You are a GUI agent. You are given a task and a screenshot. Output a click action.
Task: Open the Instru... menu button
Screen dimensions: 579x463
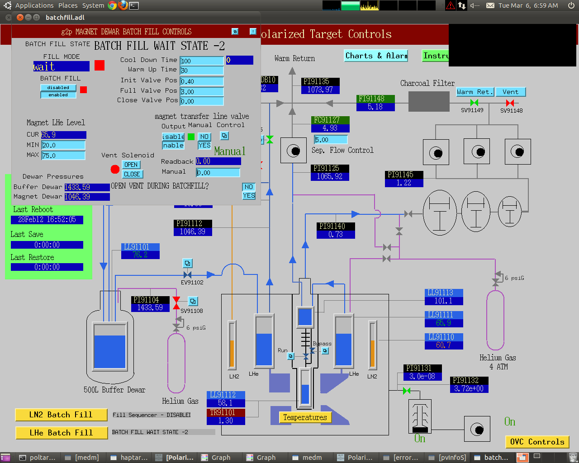[435, 56]
